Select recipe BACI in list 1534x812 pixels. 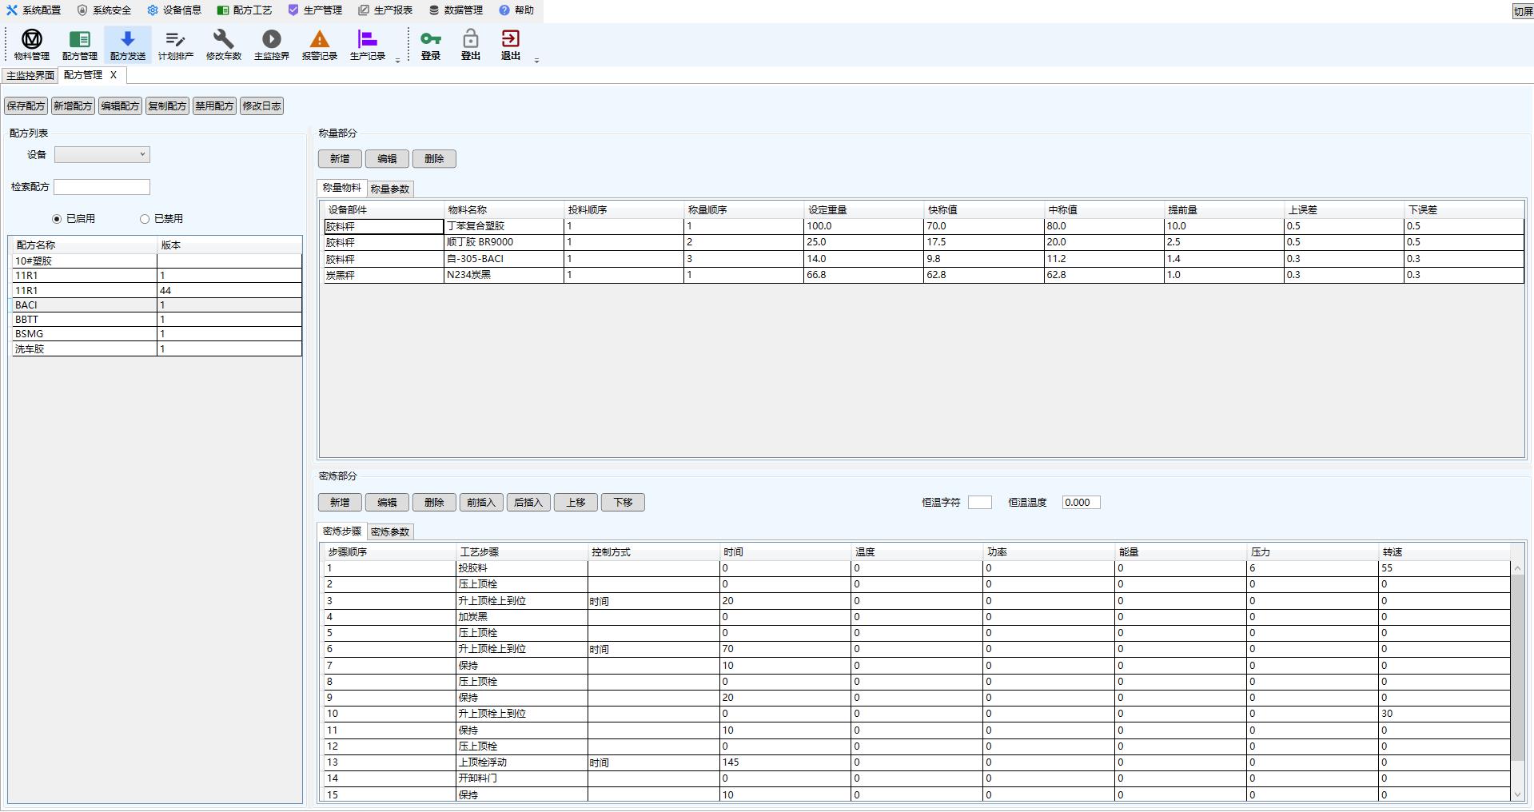pyautogui.click(x=157, y=305)
